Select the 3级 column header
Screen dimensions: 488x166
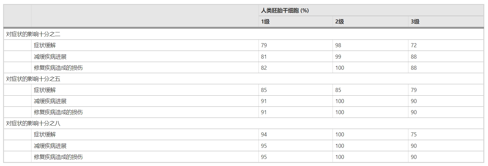(x=415, y=22)
